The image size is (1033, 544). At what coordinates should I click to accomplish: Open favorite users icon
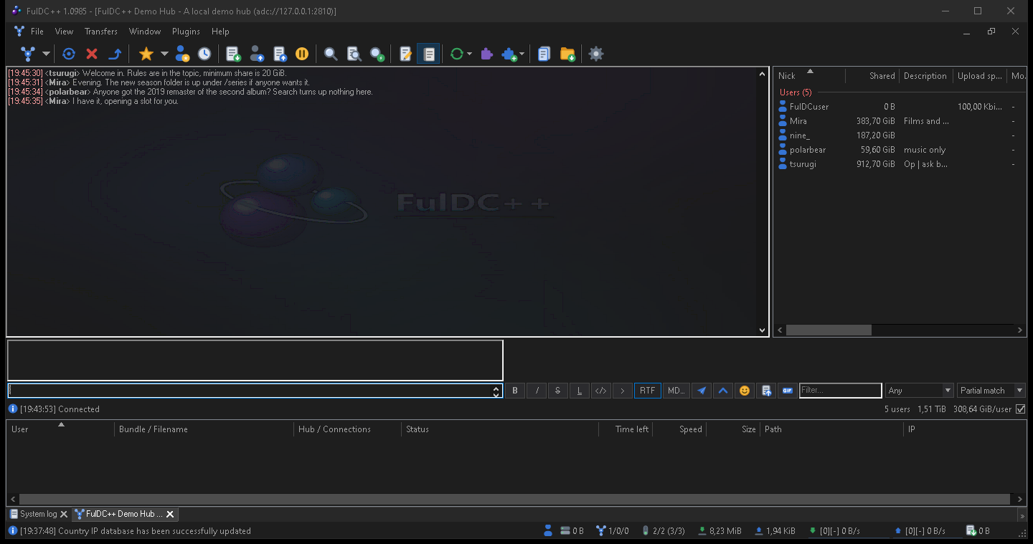(182, 54)
